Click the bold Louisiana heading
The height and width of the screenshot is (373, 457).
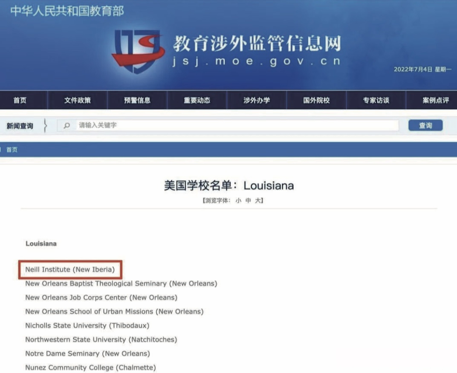click(41, 243)
